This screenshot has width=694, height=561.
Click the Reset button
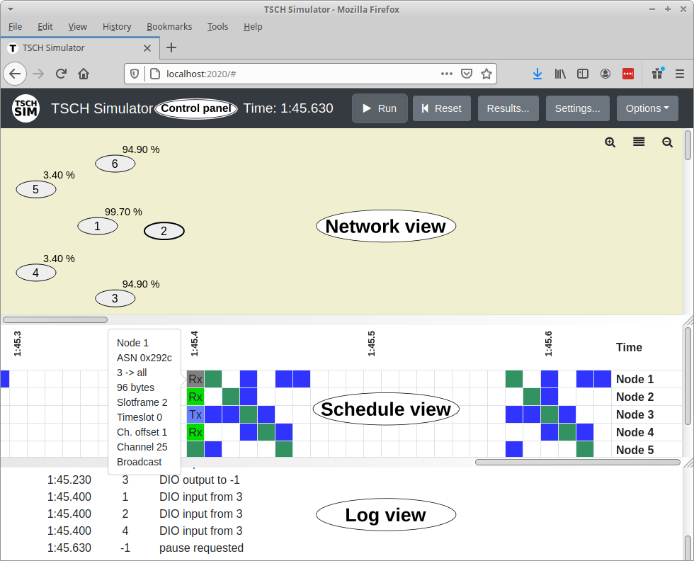441,108
